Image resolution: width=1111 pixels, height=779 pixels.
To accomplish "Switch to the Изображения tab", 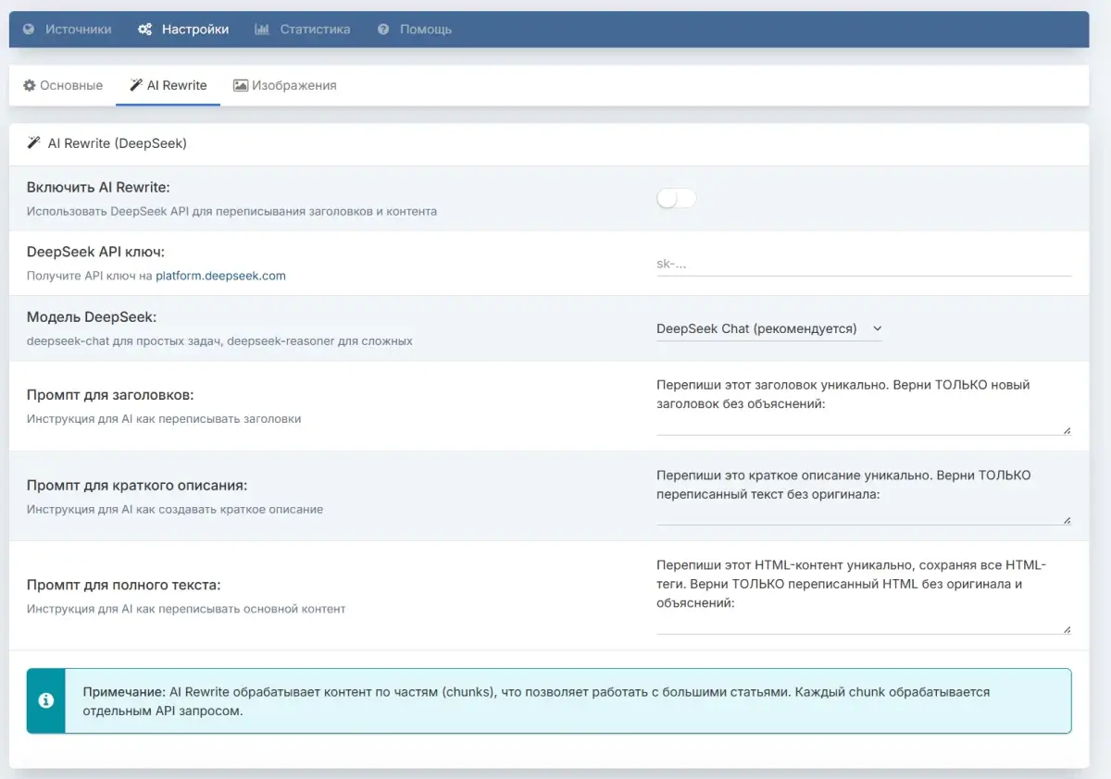I will pos(293,85).
